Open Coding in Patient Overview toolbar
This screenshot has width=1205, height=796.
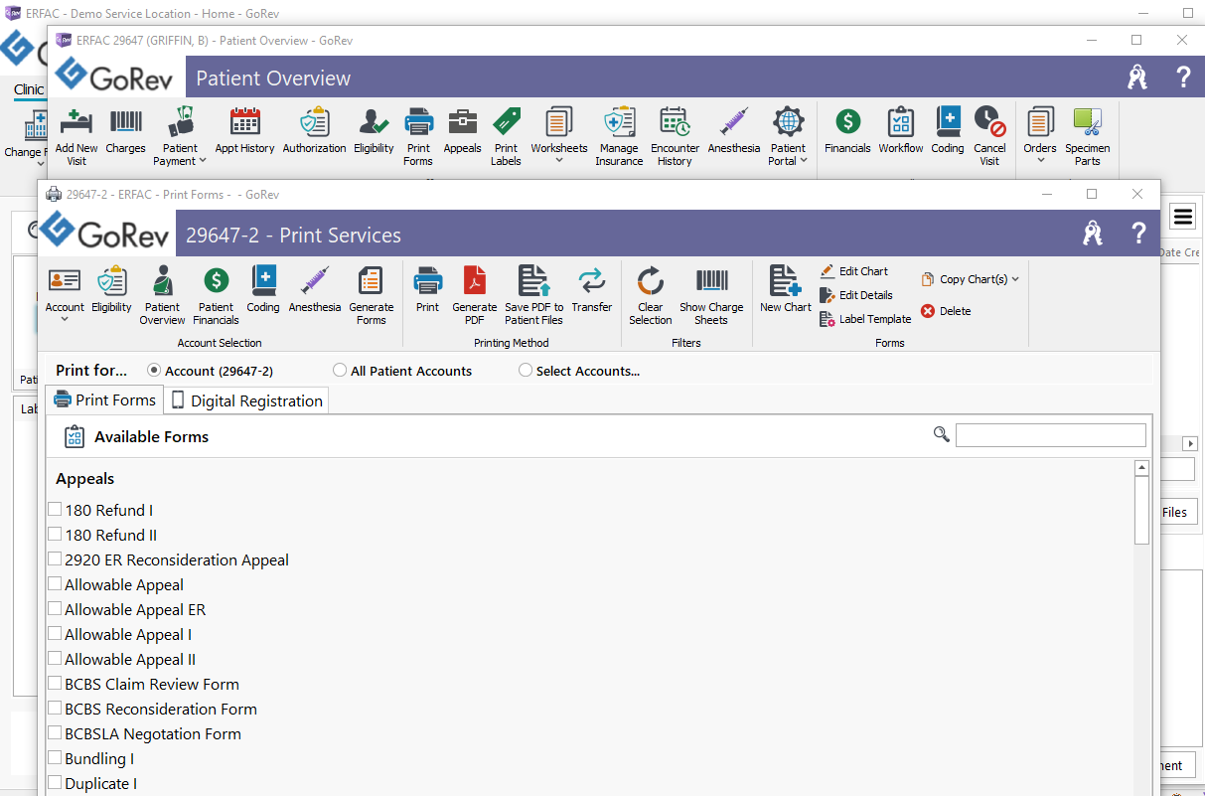[948, 131]
